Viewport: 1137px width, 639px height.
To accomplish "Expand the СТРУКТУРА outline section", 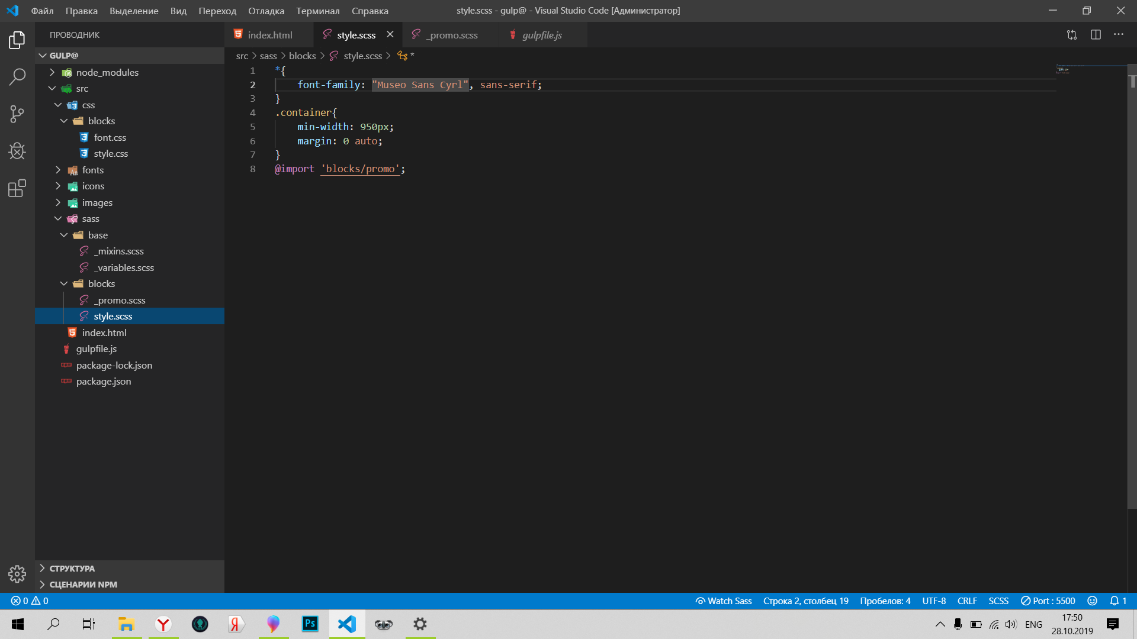I will coord(130,568).
